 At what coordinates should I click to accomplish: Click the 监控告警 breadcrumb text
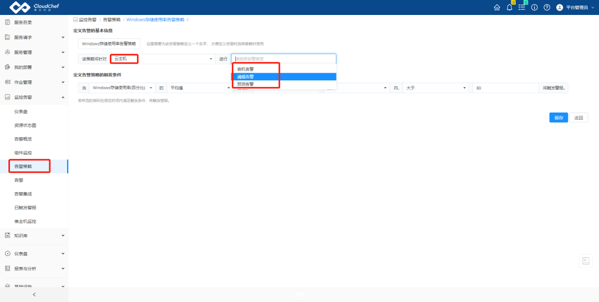pyautogui.click(x=88, y=19)
